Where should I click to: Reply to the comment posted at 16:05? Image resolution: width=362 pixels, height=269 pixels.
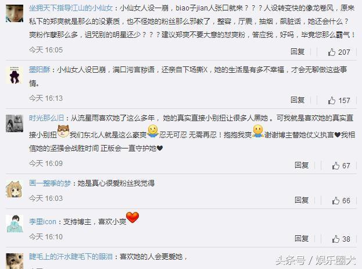coord(298,52)
